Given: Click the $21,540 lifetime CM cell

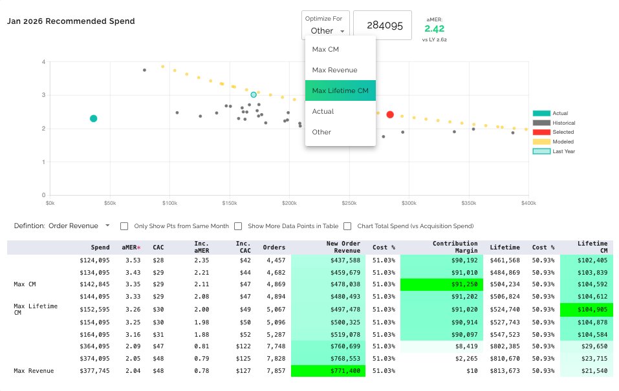Looking at the screenshot, I should tap(586, 371).
